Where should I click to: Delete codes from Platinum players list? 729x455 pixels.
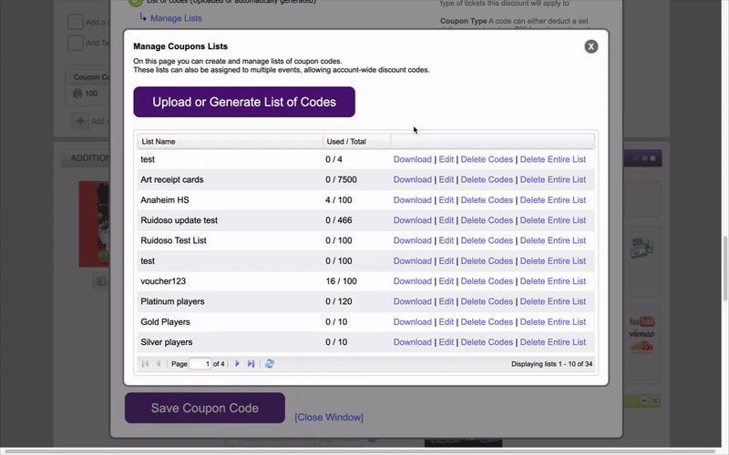click(x=487, y=301)
